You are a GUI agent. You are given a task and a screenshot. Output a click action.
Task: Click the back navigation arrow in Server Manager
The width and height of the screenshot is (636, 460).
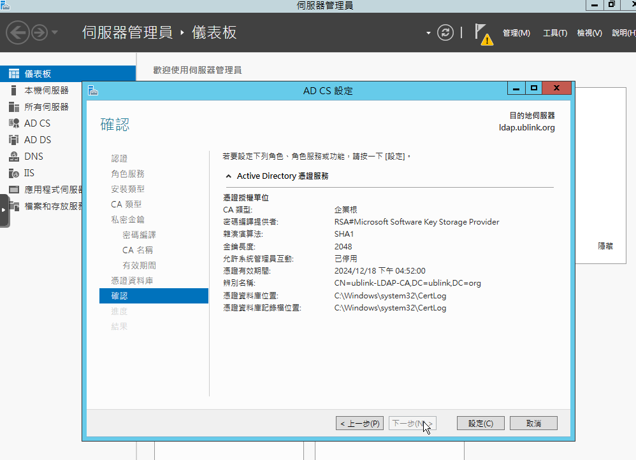pos(17,32)
